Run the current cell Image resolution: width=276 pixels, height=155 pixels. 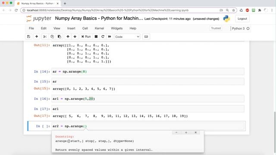86,37
